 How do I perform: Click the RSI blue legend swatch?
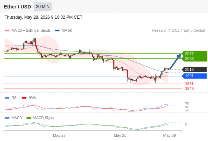pyautogui.click(x=7, y=98)
